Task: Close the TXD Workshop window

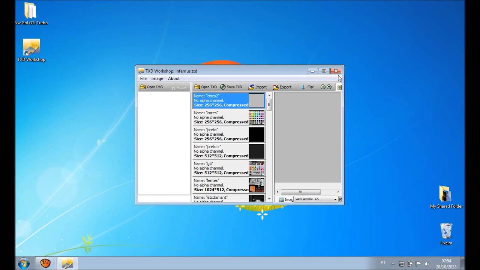Action: click(x=336, y=71)
